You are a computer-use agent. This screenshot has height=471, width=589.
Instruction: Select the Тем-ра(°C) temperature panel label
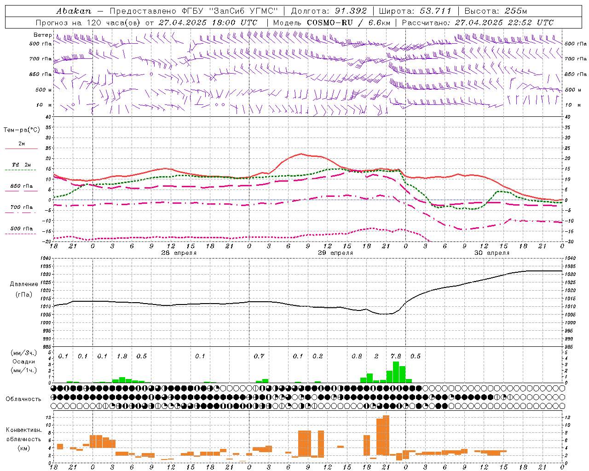point(22,130)
